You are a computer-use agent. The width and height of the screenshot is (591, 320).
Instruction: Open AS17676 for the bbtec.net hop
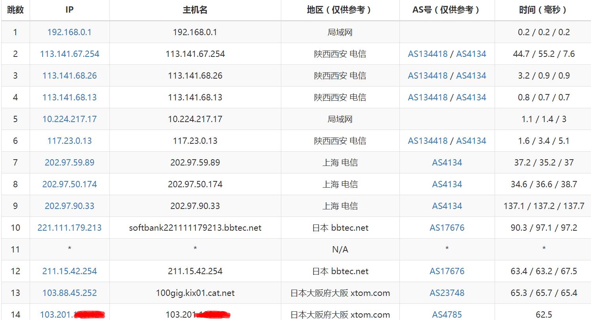(447, 228)
